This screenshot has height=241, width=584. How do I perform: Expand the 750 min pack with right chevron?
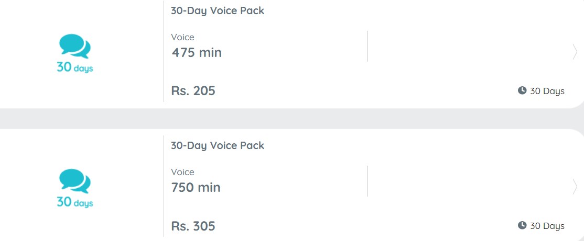click(x=575, y=187)
